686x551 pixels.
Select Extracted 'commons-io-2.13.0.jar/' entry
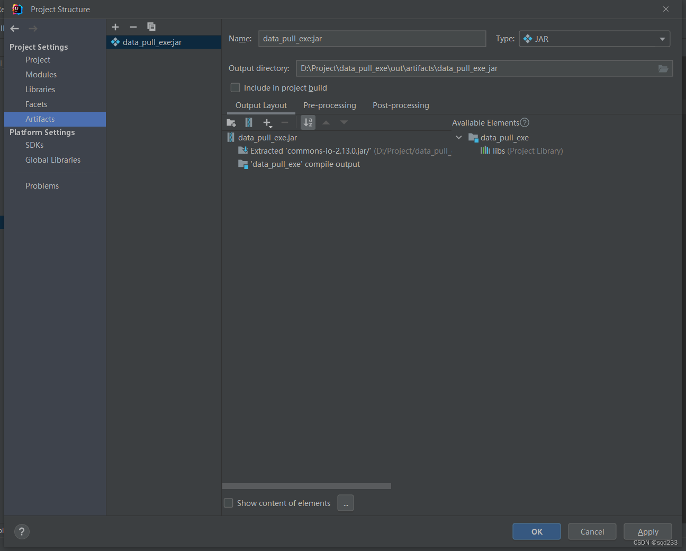[344, 151]
